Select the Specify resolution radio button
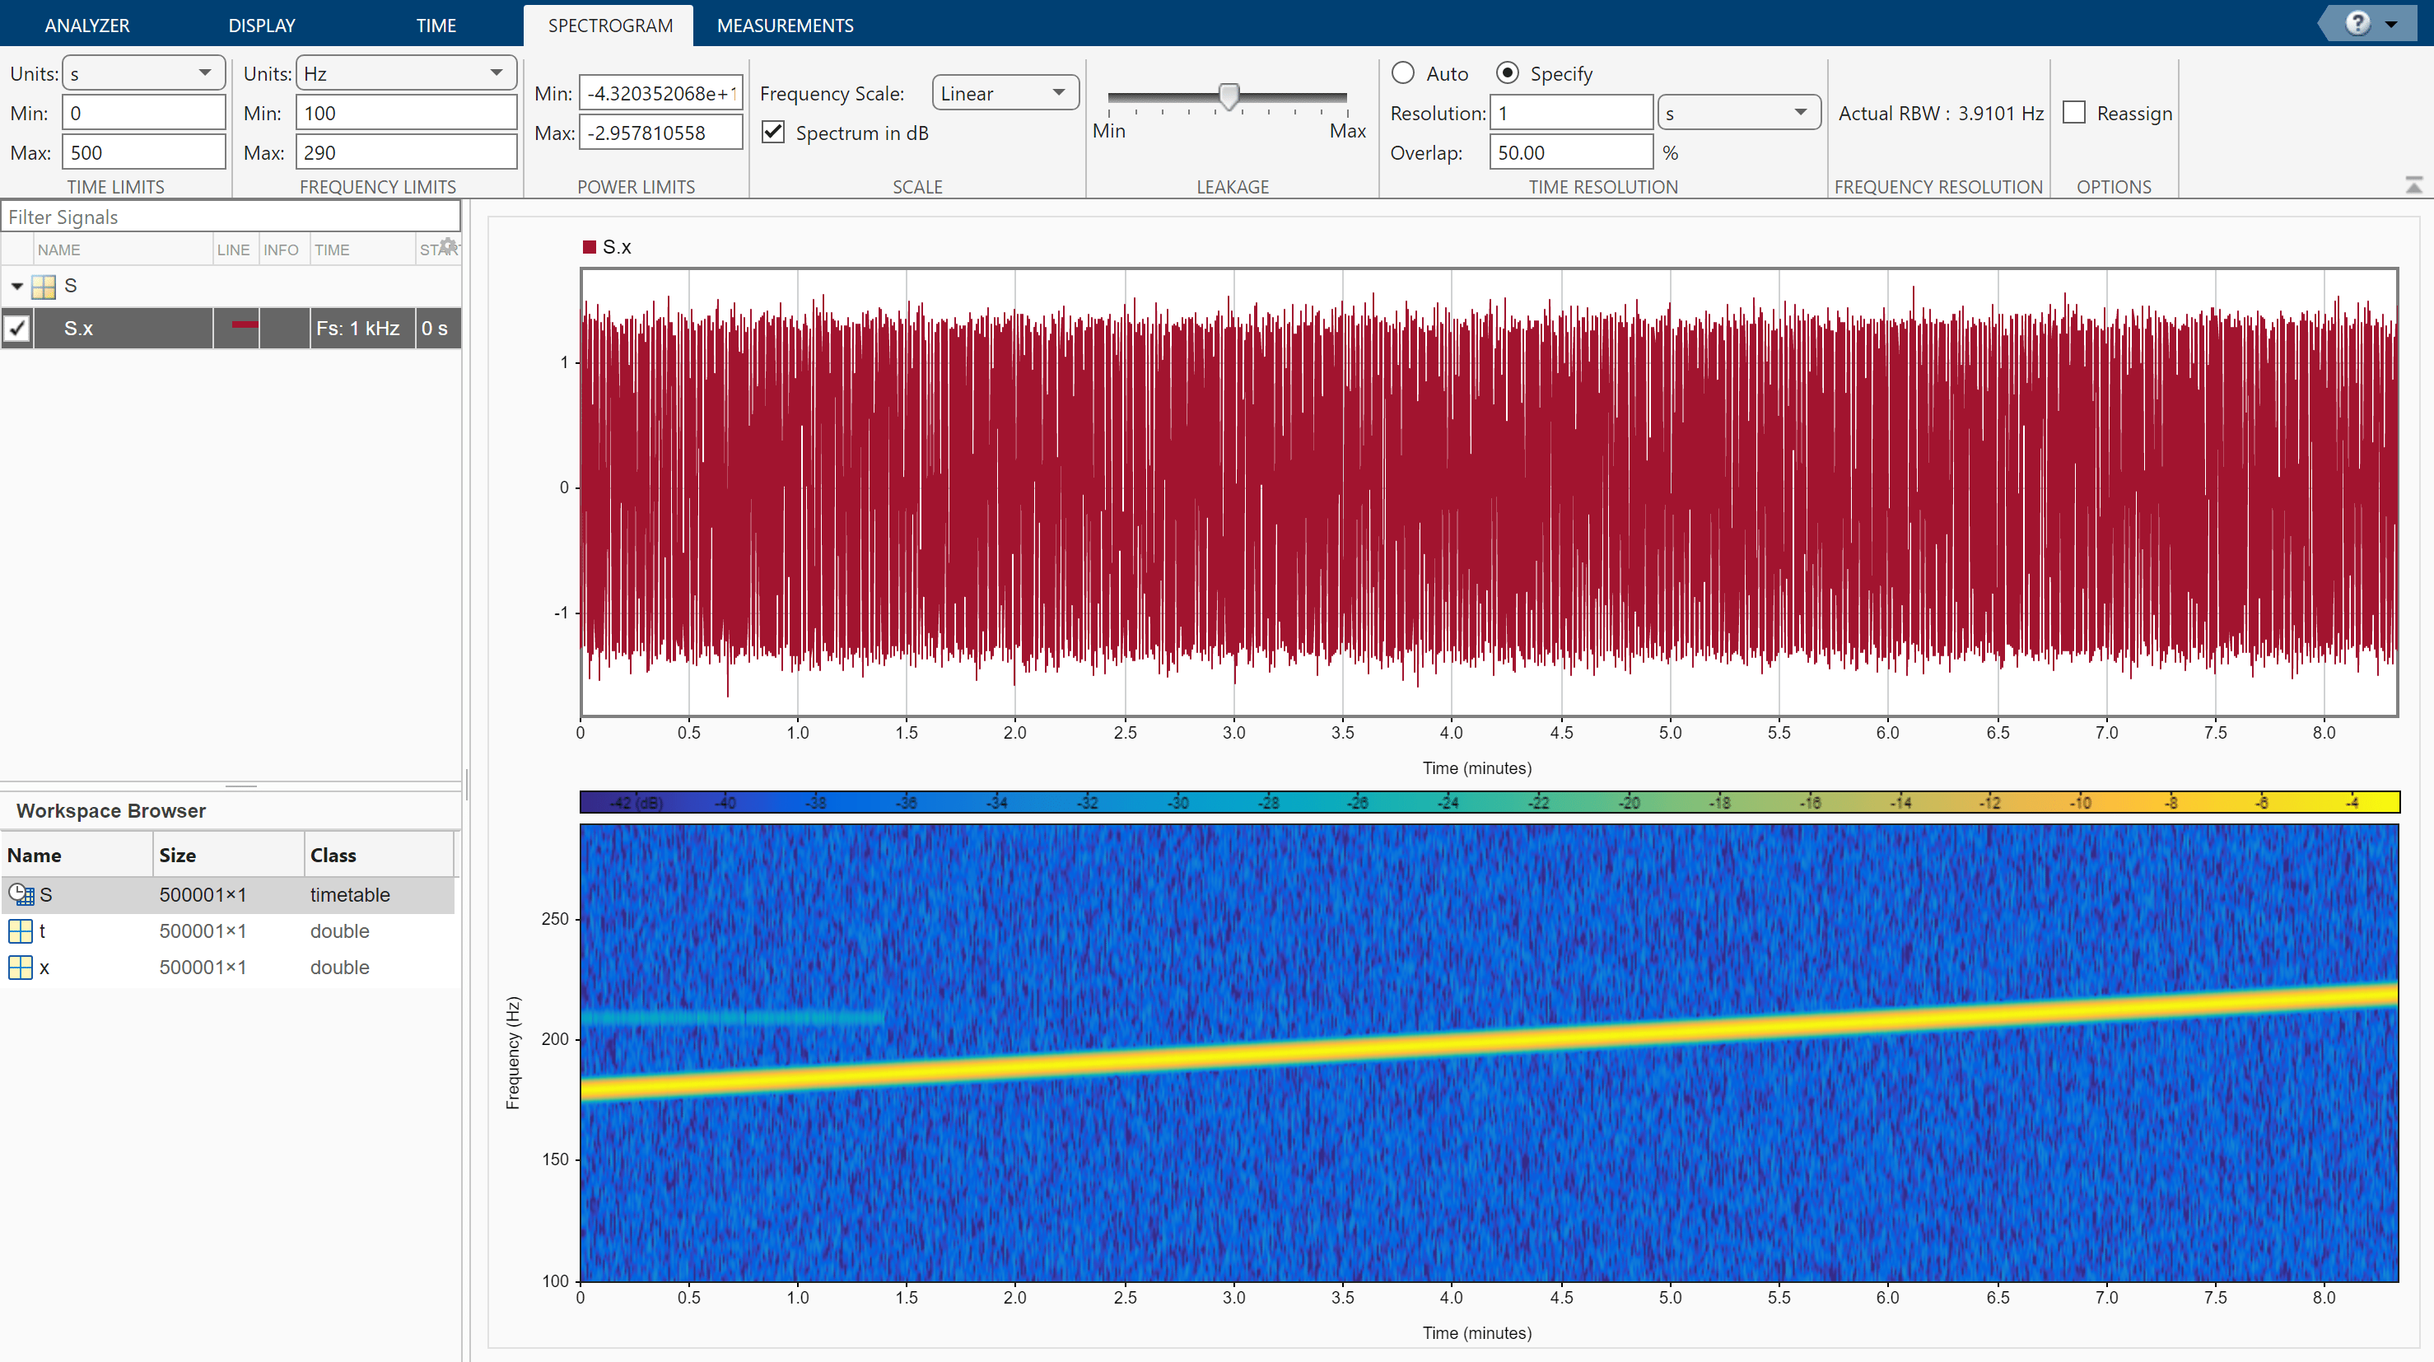 click(x=1506, y=72)
